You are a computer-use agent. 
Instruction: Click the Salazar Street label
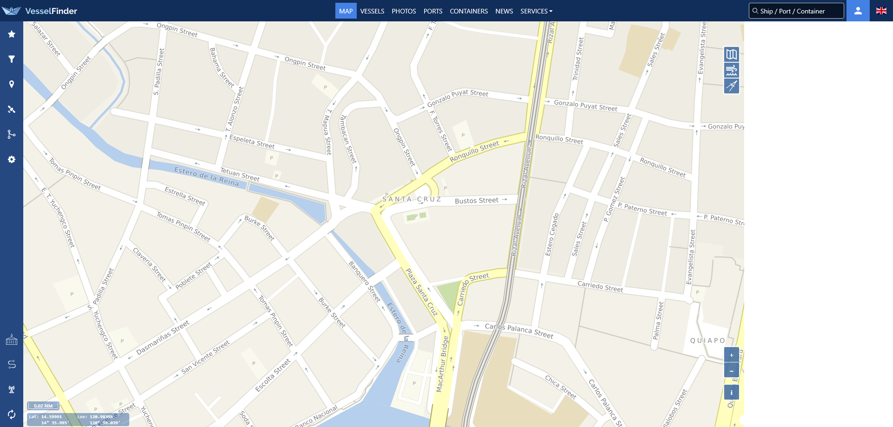[46, 39]
